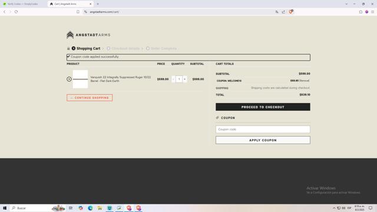Open the Vanquish 22 product thumbnail
377x212 pixels.
80,79
